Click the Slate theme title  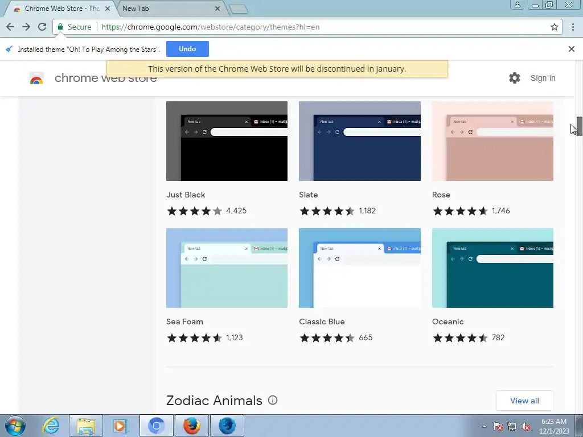[308, 195]
